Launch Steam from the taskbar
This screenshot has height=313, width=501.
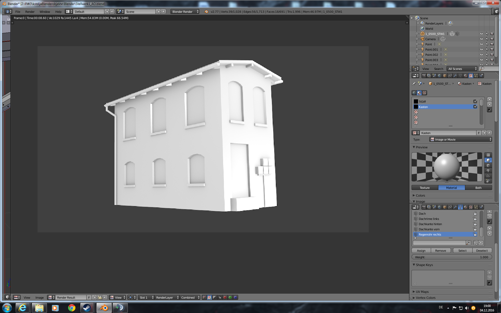pyautogui.click(x=87, y=308)
